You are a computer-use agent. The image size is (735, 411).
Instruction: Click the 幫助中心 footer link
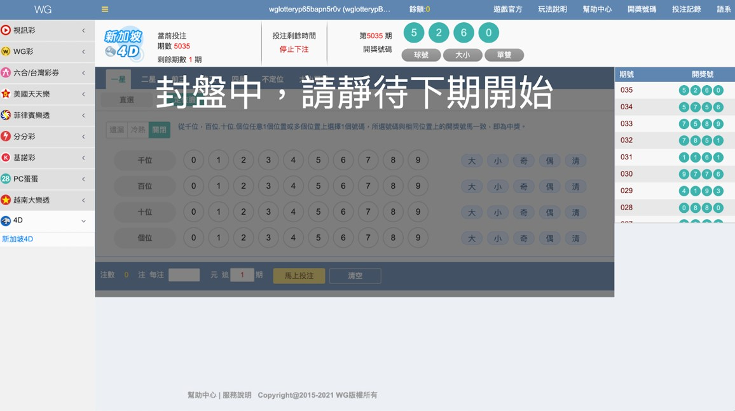coord(202,395)
